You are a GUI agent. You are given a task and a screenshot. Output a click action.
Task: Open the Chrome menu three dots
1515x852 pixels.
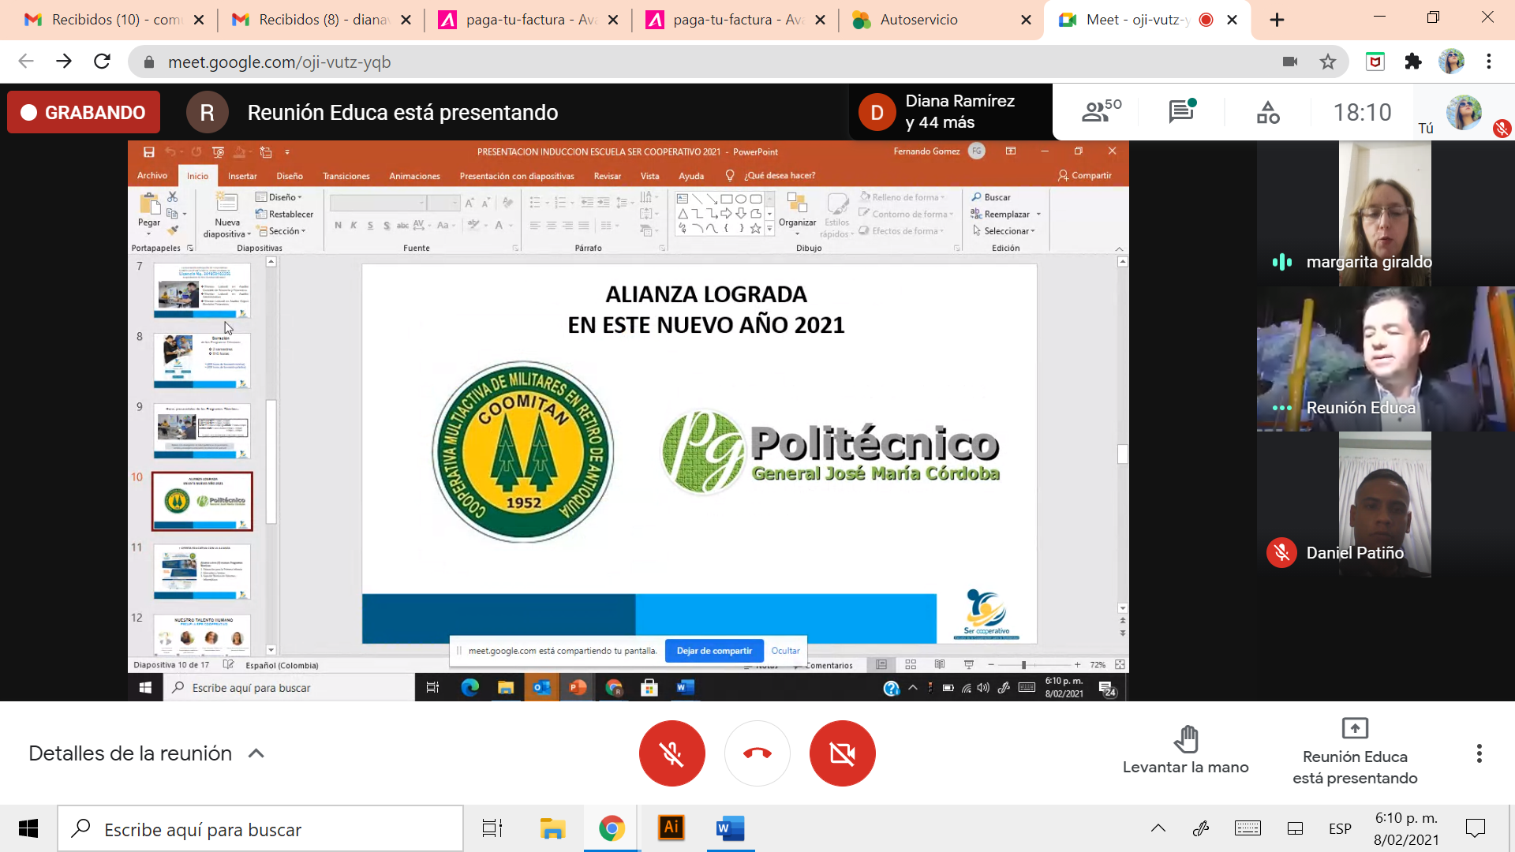[x=1489, y=62]
